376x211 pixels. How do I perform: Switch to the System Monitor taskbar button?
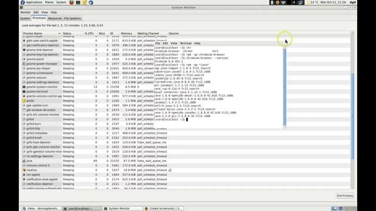[123, 209]
